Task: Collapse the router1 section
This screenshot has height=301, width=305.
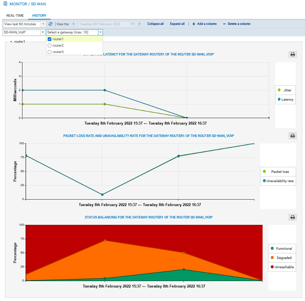Action: (11, 42)
